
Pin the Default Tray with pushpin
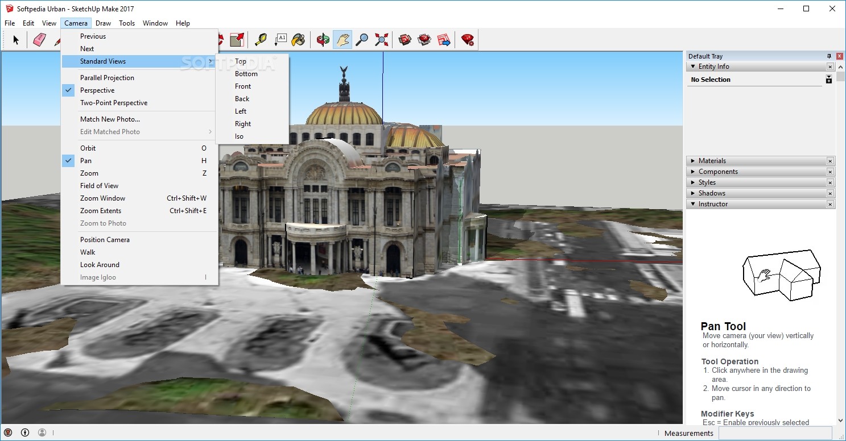point(829,56)
